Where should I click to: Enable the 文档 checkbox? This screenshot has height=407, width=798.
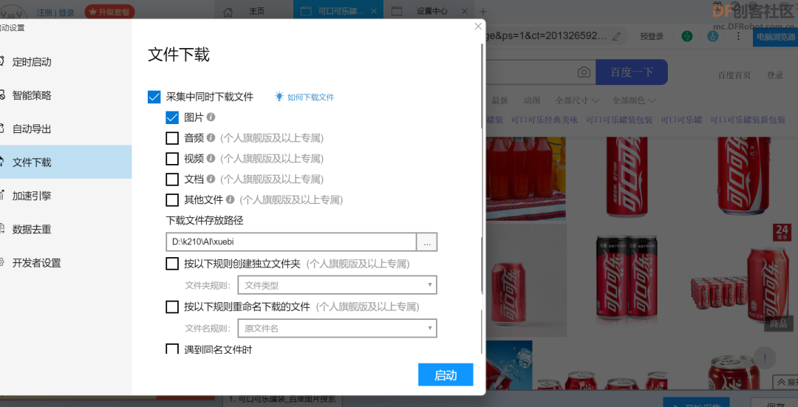tap(172, 179)
